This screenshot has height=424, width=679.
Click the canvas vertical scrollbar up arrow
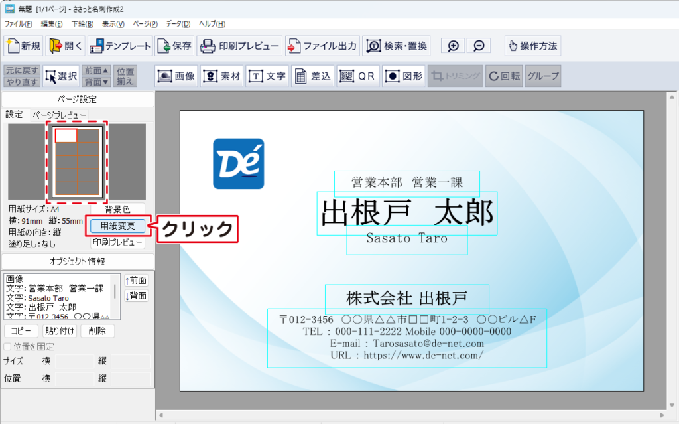[672, 98]
